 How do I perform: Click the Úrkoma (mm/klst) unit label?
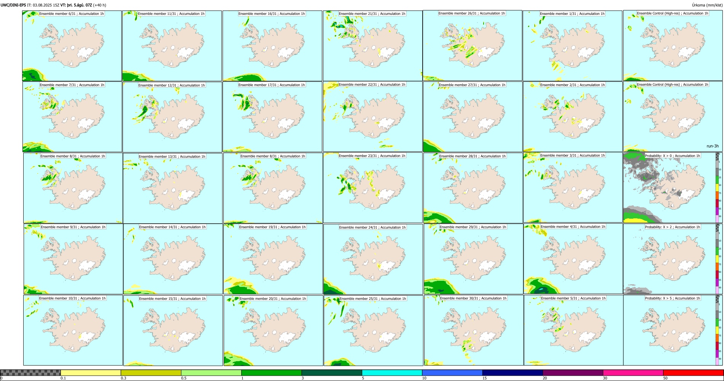coord(707,5)
